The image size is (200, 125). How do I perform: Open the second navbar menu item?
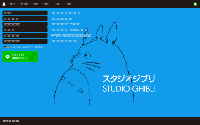(24, 4)
